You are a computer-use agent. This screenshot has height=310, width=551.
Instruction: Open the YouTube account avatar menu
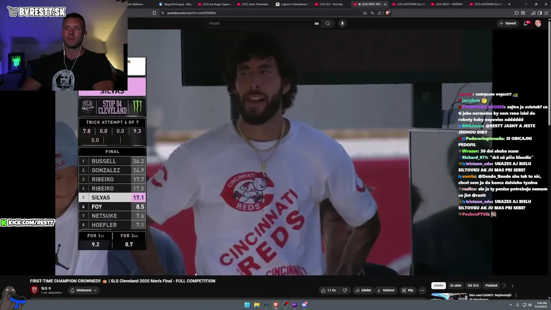(x=538, y=23)
